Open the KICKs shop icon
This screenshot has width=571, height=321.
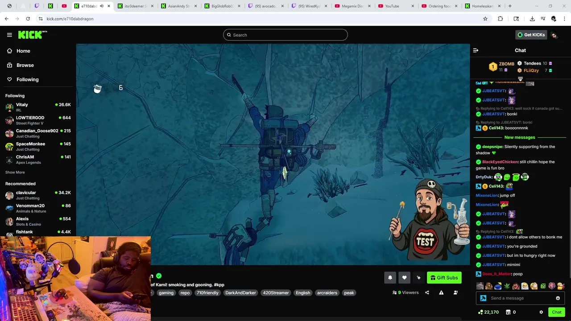pyautogui.click(x=508, y=312)
